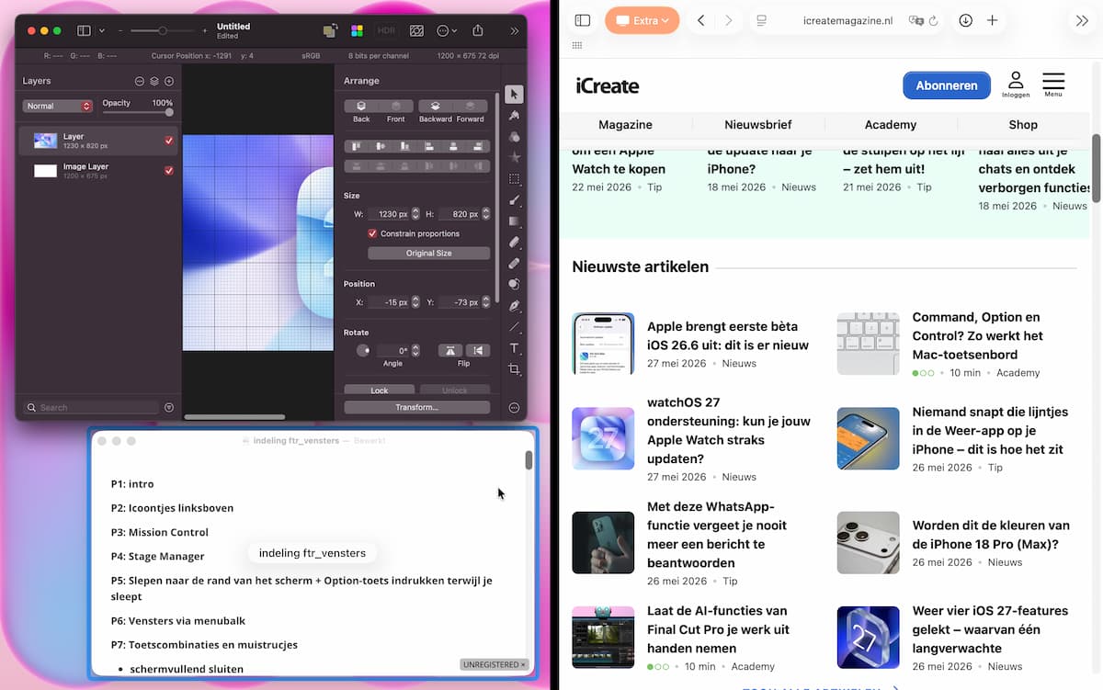Click the layer stack icon in Layers header

point(154,81)
